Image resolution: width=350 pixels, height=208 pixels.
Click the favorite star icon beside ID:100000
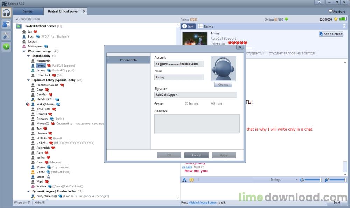336,19
